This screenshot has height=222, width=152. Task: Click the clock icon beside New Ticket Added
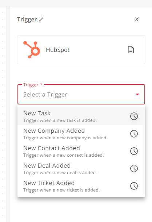click(134, 186)
